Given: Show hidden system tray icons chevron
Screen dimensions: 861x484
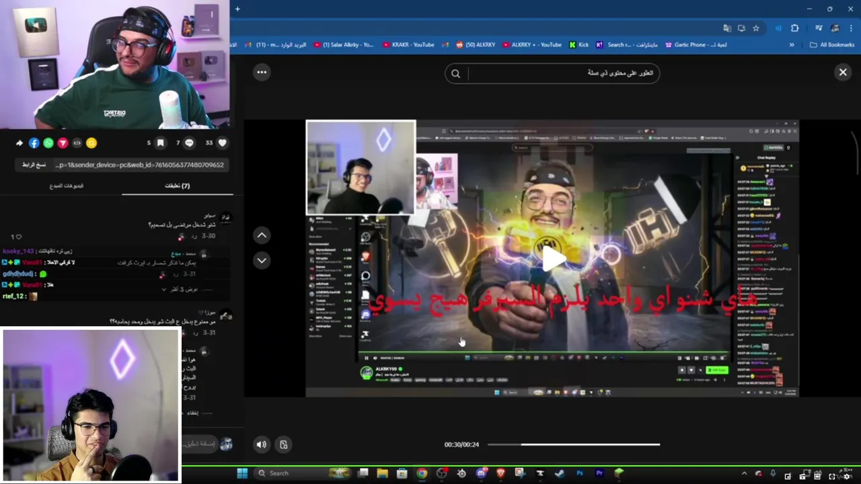Looking at the screenshot, I should 744,474.
